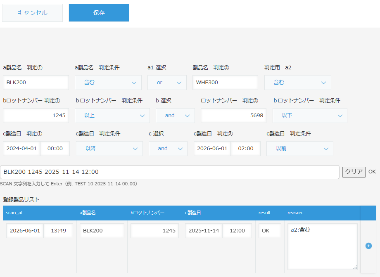The height and width of the screenshot is (277, 380).
Task: Click the 保存 save button
Action: (99, 13)
